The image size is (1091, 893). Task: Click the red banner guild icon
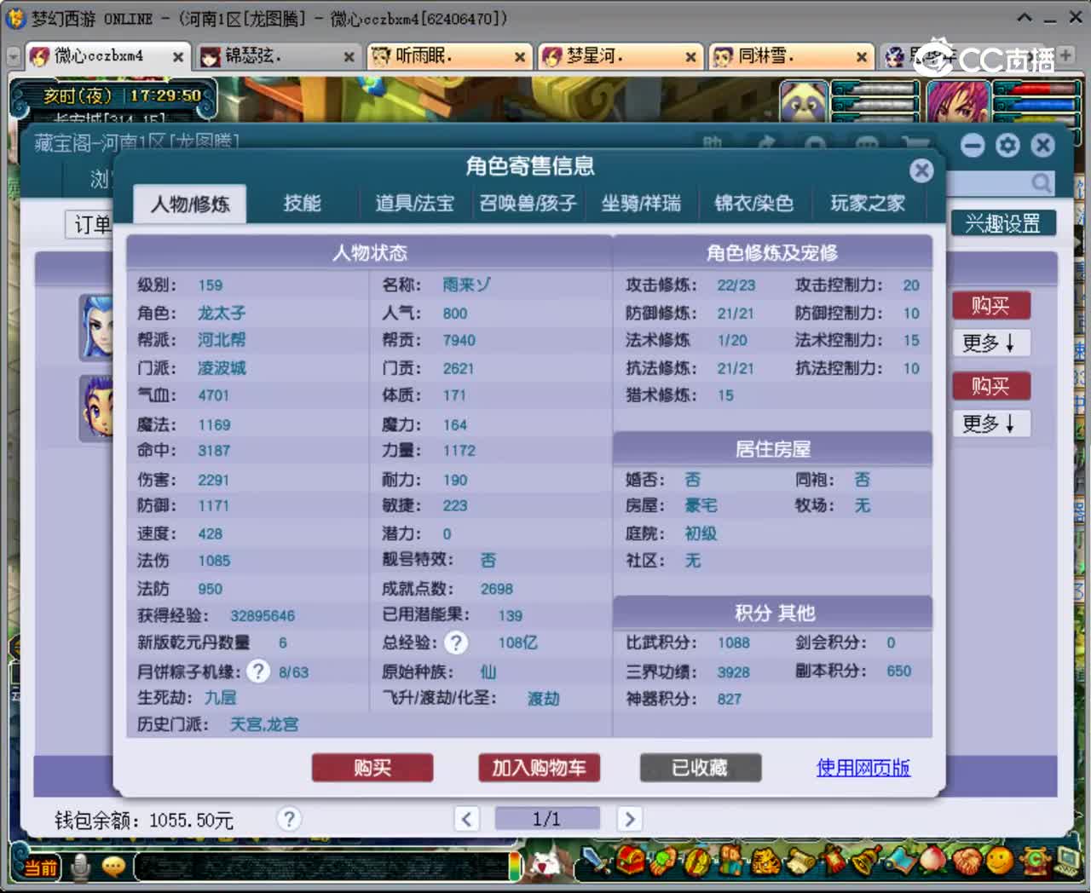834,861
